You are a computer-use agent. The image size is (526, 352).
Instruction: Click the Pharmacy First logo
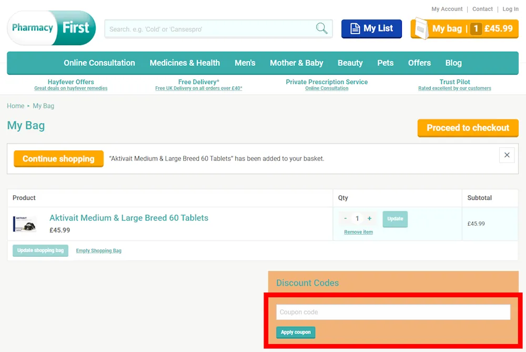pos(52,28)
